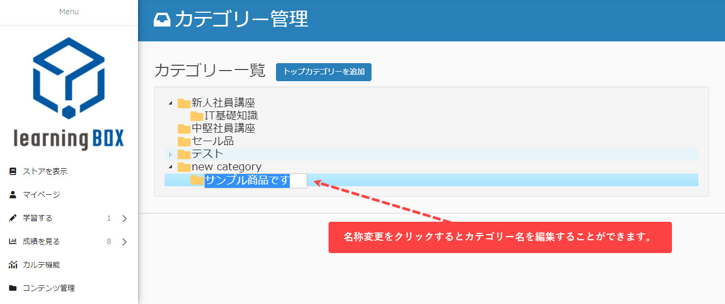Screen dimensions: 725x304
Task: Click the folder icon beside コンテンツ管理
Action: [x=13, y=288]
